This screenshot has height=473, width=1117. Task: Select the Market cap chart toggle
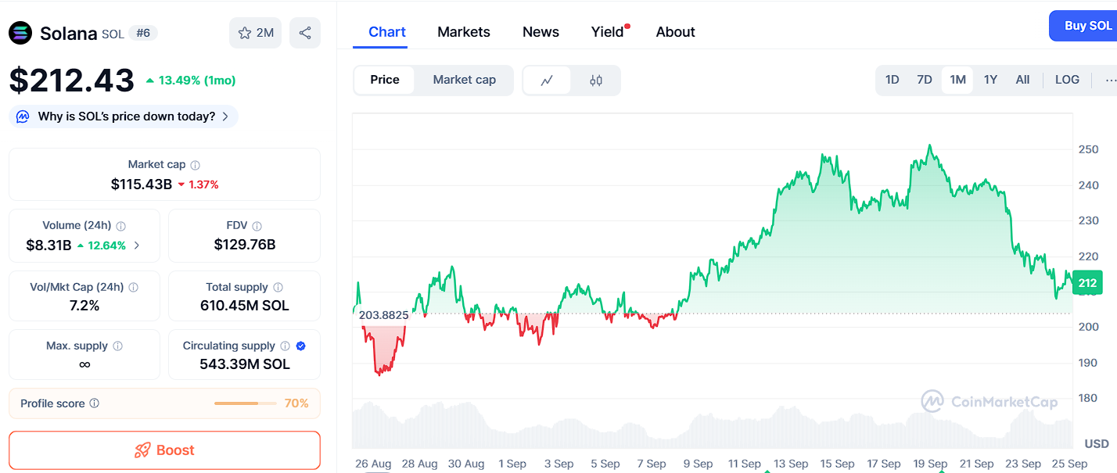pyautogui.click(x=465, y=80)
